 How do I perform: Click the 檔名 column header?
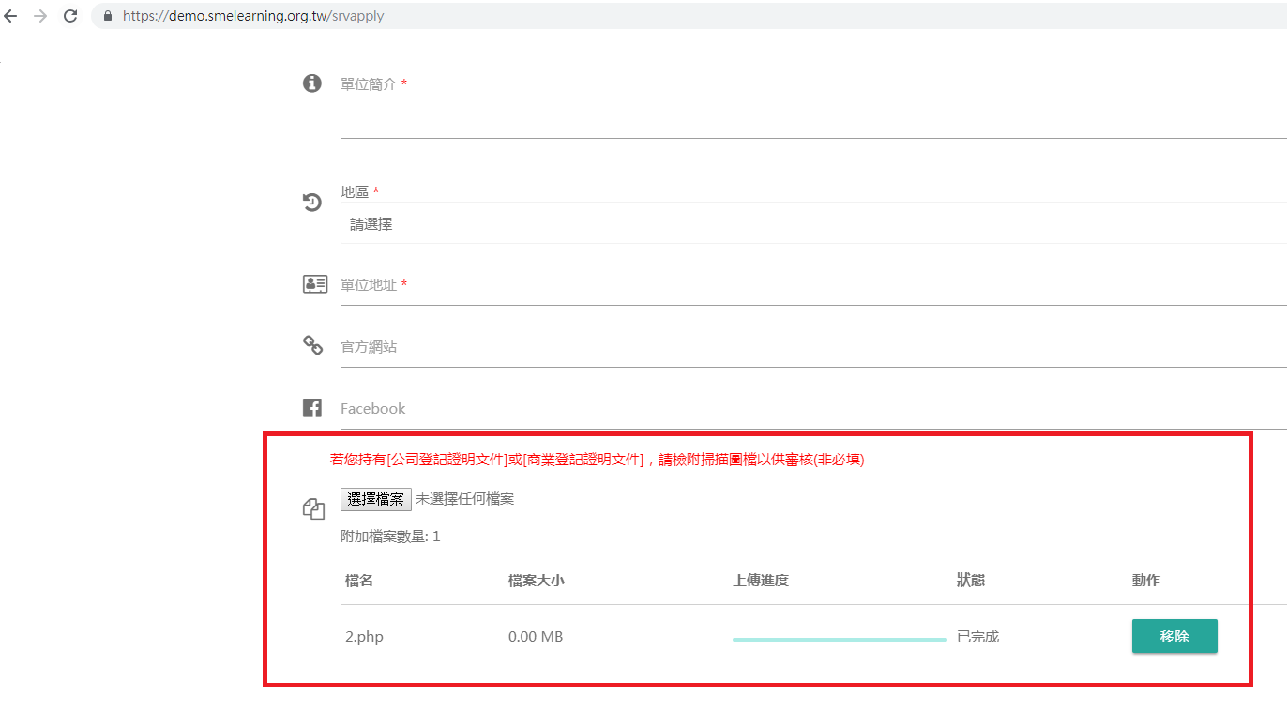(359, 581)
